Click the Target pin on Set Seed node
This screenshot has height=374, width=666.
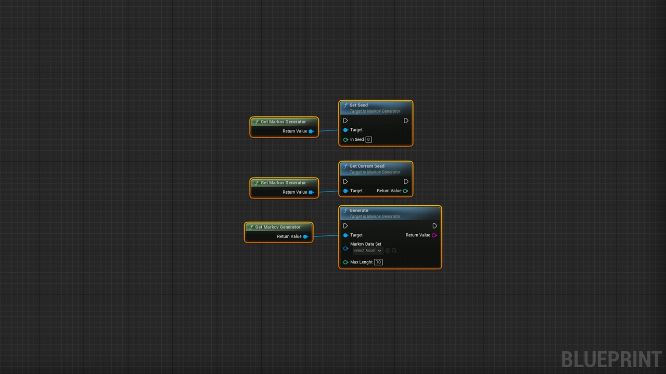point(345,130)
